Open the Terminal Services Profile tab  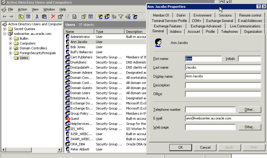pos(169,21)
